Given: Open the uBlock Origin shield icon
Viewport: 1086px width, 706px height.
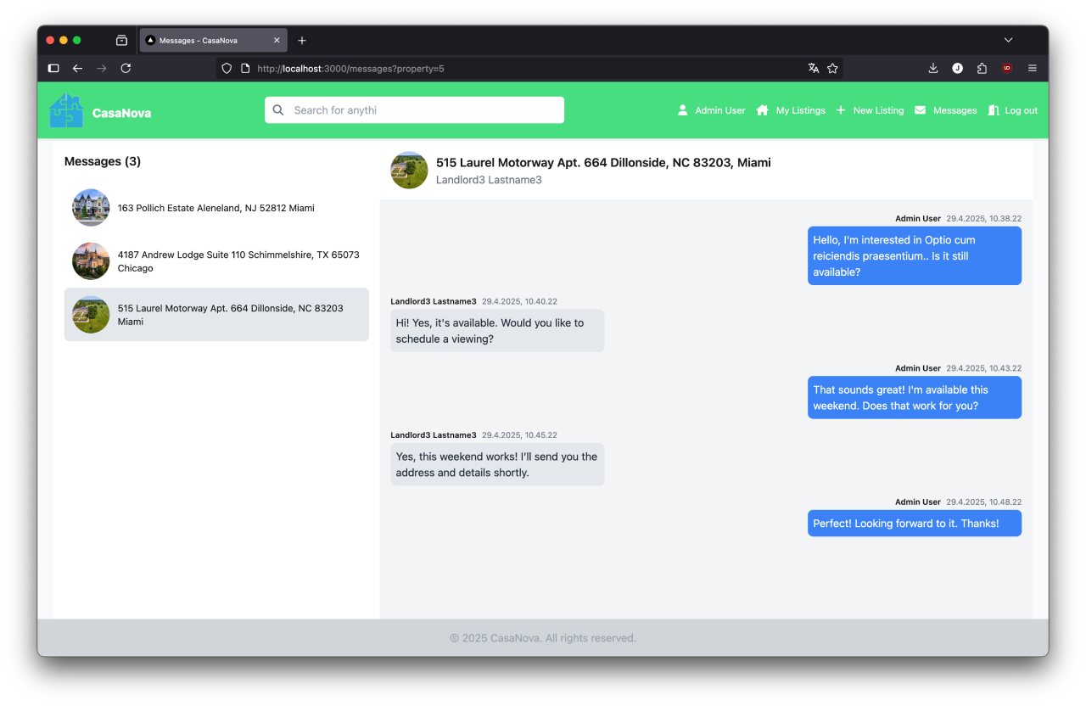Looking at the screenshot, I should click(x=1006, y=68).
